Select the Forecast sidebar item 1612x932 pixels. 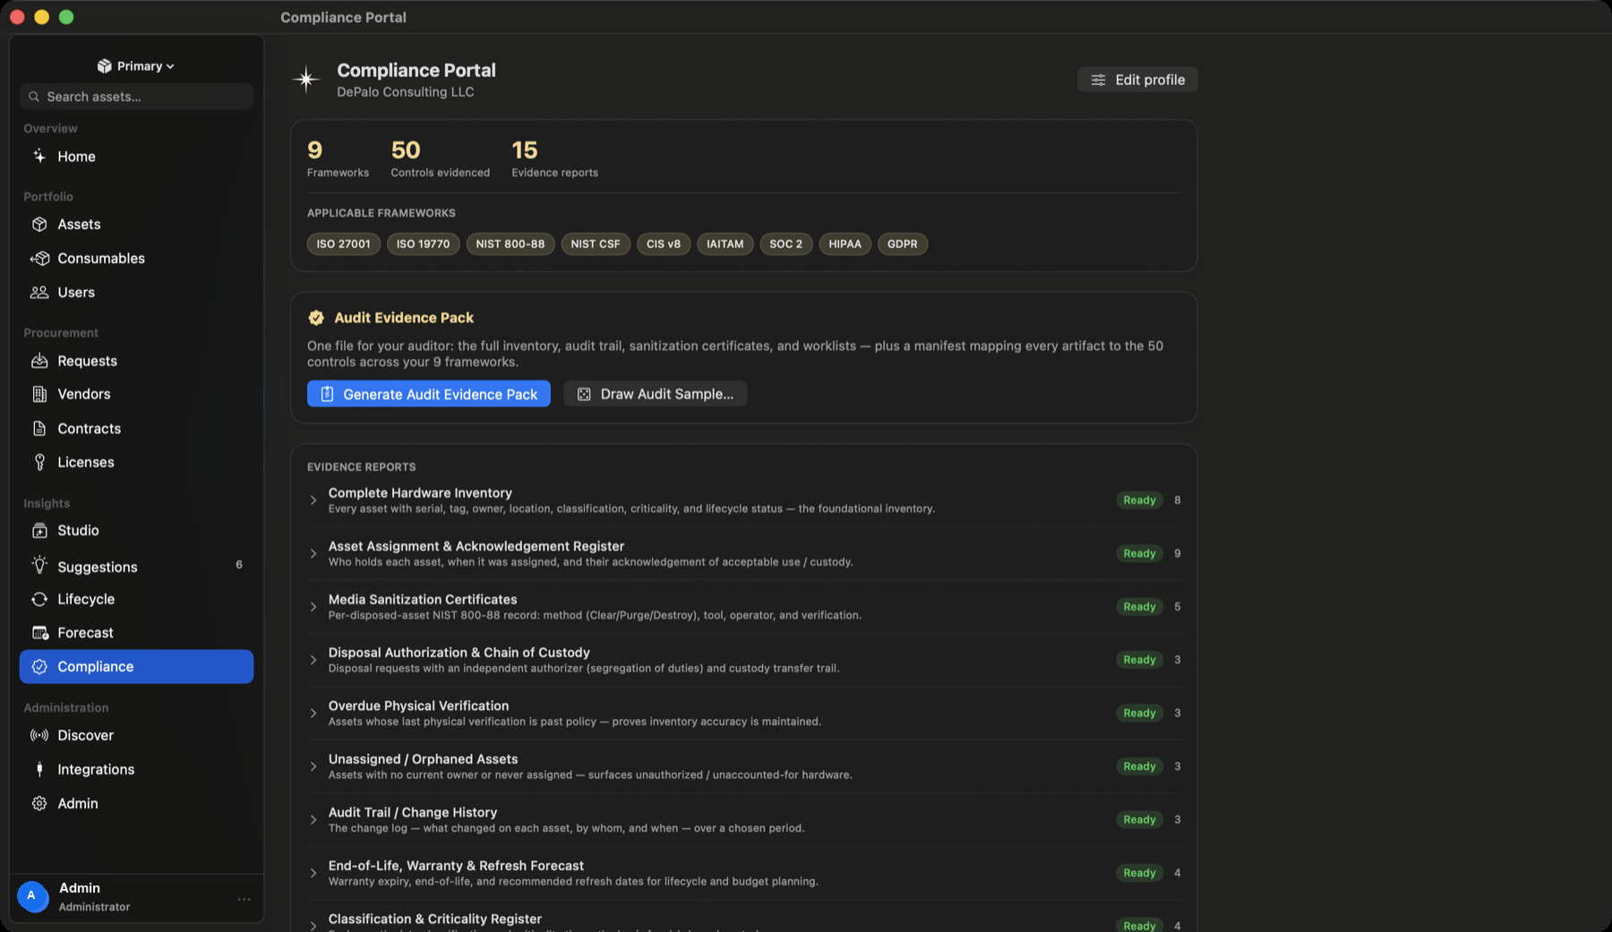point(136,632)
